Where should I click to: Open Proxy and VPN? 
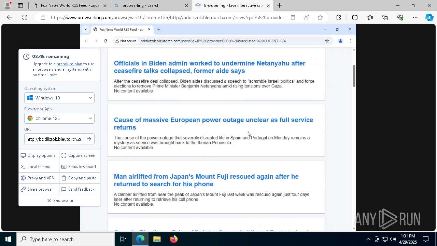coord(38,178)
